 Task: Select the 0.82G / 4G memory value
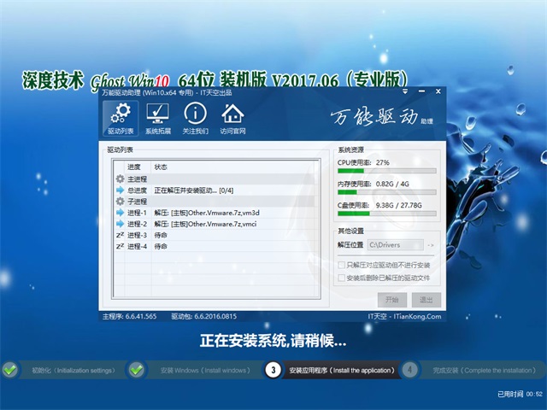tap(392, 184)
